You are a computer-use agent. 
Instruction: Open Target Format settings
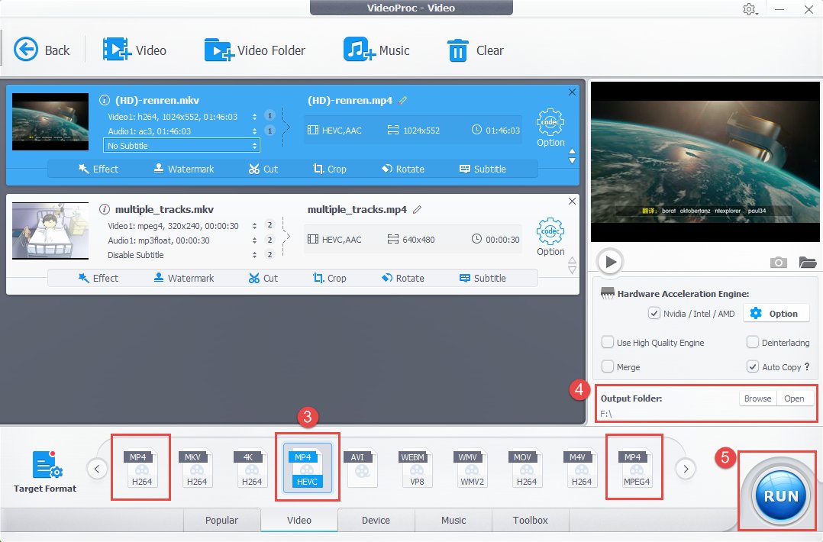[45, 471]
